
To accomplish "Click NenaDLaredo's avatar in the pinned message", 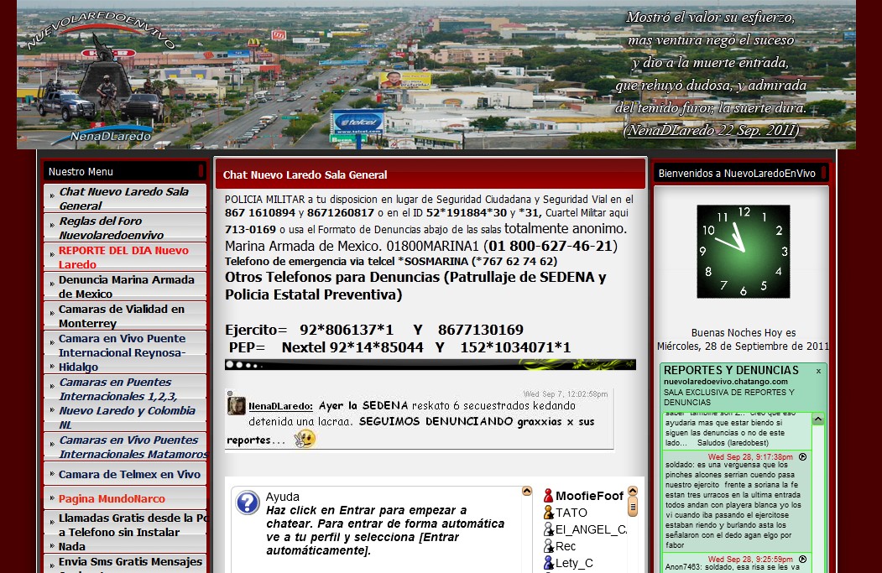I will coord(237,406).
